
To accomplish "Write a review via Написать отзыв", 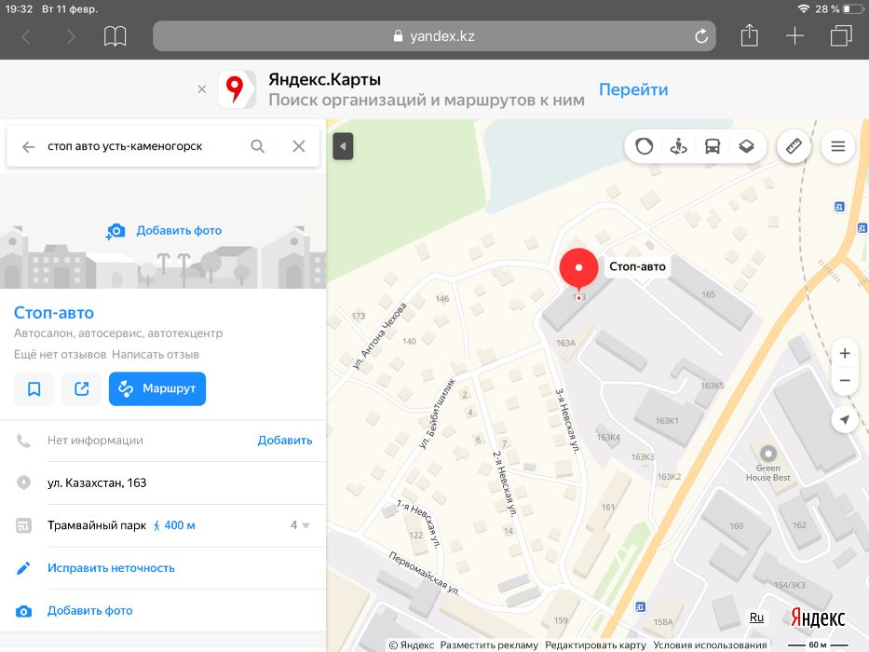I will [x=156, y=354].
